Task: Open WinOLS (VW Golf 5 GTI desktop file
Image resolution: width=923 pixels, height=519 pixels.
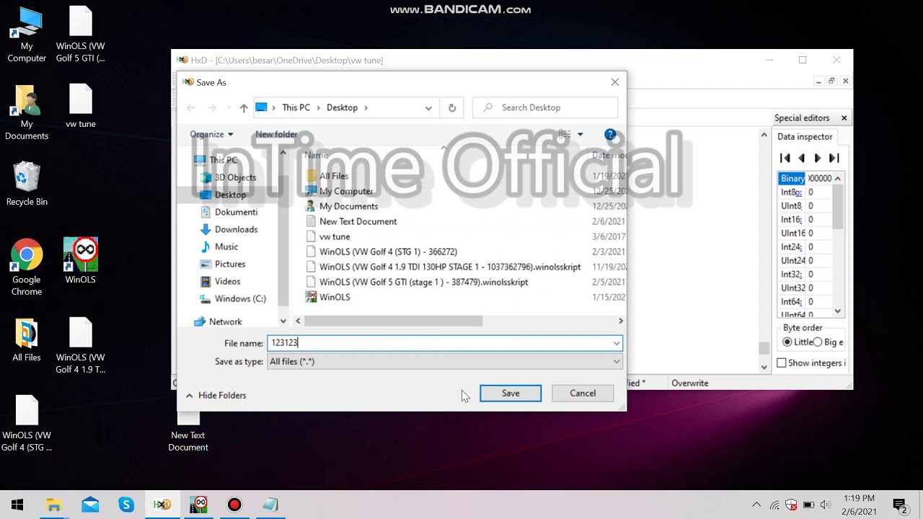Action: (x=81, y=35)
